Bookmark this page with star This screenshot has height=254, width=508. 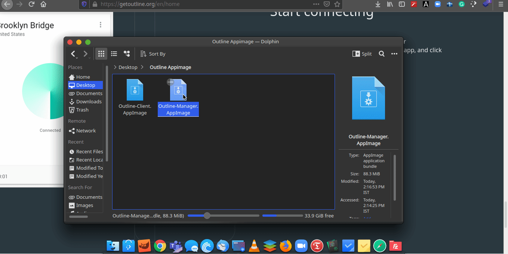337,4
